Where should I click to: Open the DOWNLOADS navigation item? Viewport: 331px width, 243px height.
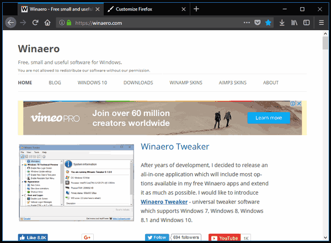pyautogui.click(x=138, y=82)
